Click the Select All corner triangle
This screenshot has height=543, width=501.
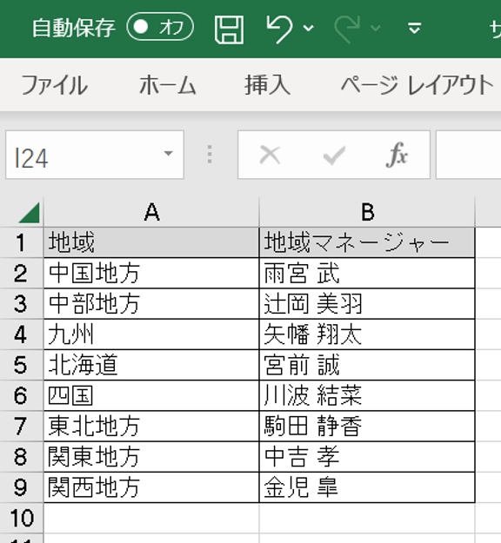(29, 213)
